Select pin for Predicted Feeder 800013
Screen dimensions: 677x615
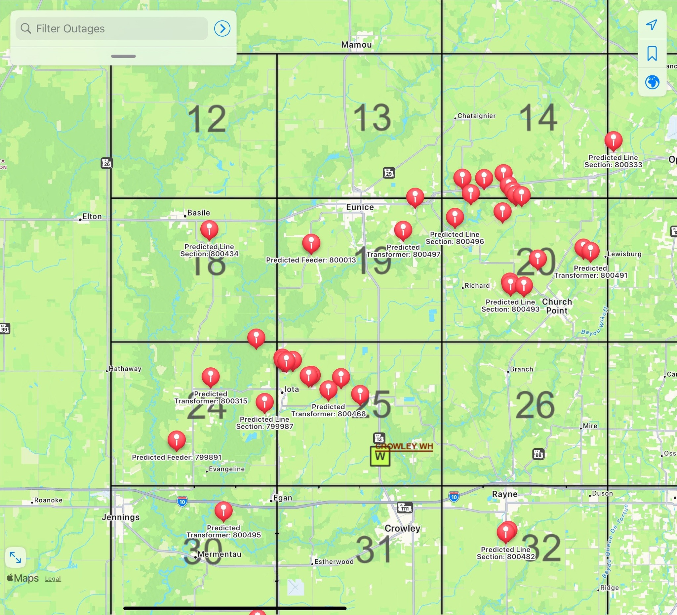pos(311,243)
